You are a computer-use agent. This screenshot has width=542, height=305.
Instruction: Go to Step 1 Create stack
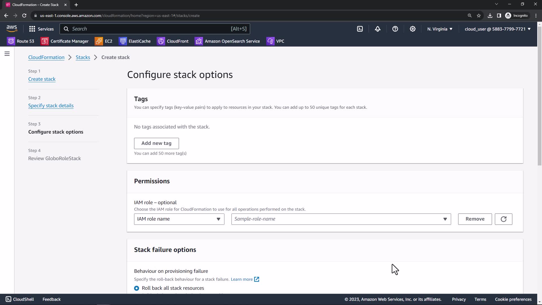pos(42,79)
